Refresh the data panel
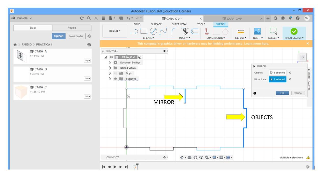 click(x=81, y=18)
